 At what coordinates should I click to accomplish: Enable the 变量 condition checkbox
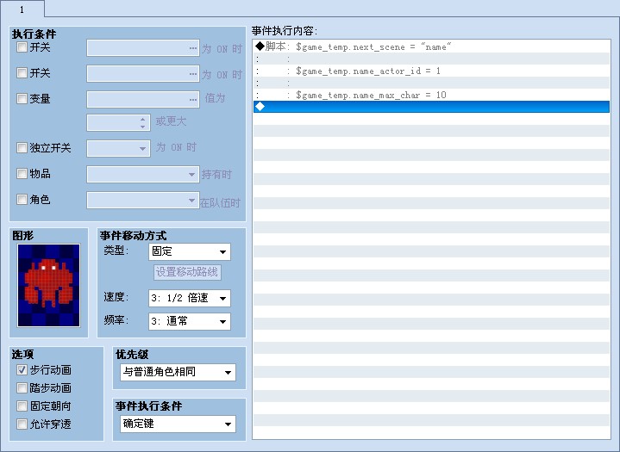pos(22,98)
